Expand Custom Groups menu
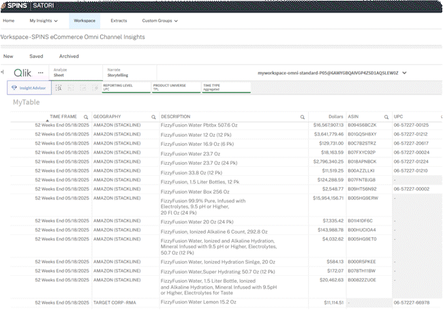This screenshot has height=310, width=443. point(160,20)
